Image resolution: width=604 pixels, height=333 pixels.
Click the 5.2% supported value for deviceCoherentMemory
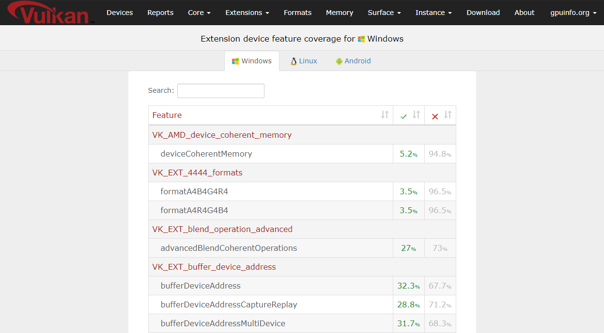[x=409, y=154]
